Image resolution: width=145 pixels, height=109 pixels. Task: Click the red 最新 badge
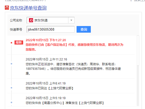coord(19,42)
